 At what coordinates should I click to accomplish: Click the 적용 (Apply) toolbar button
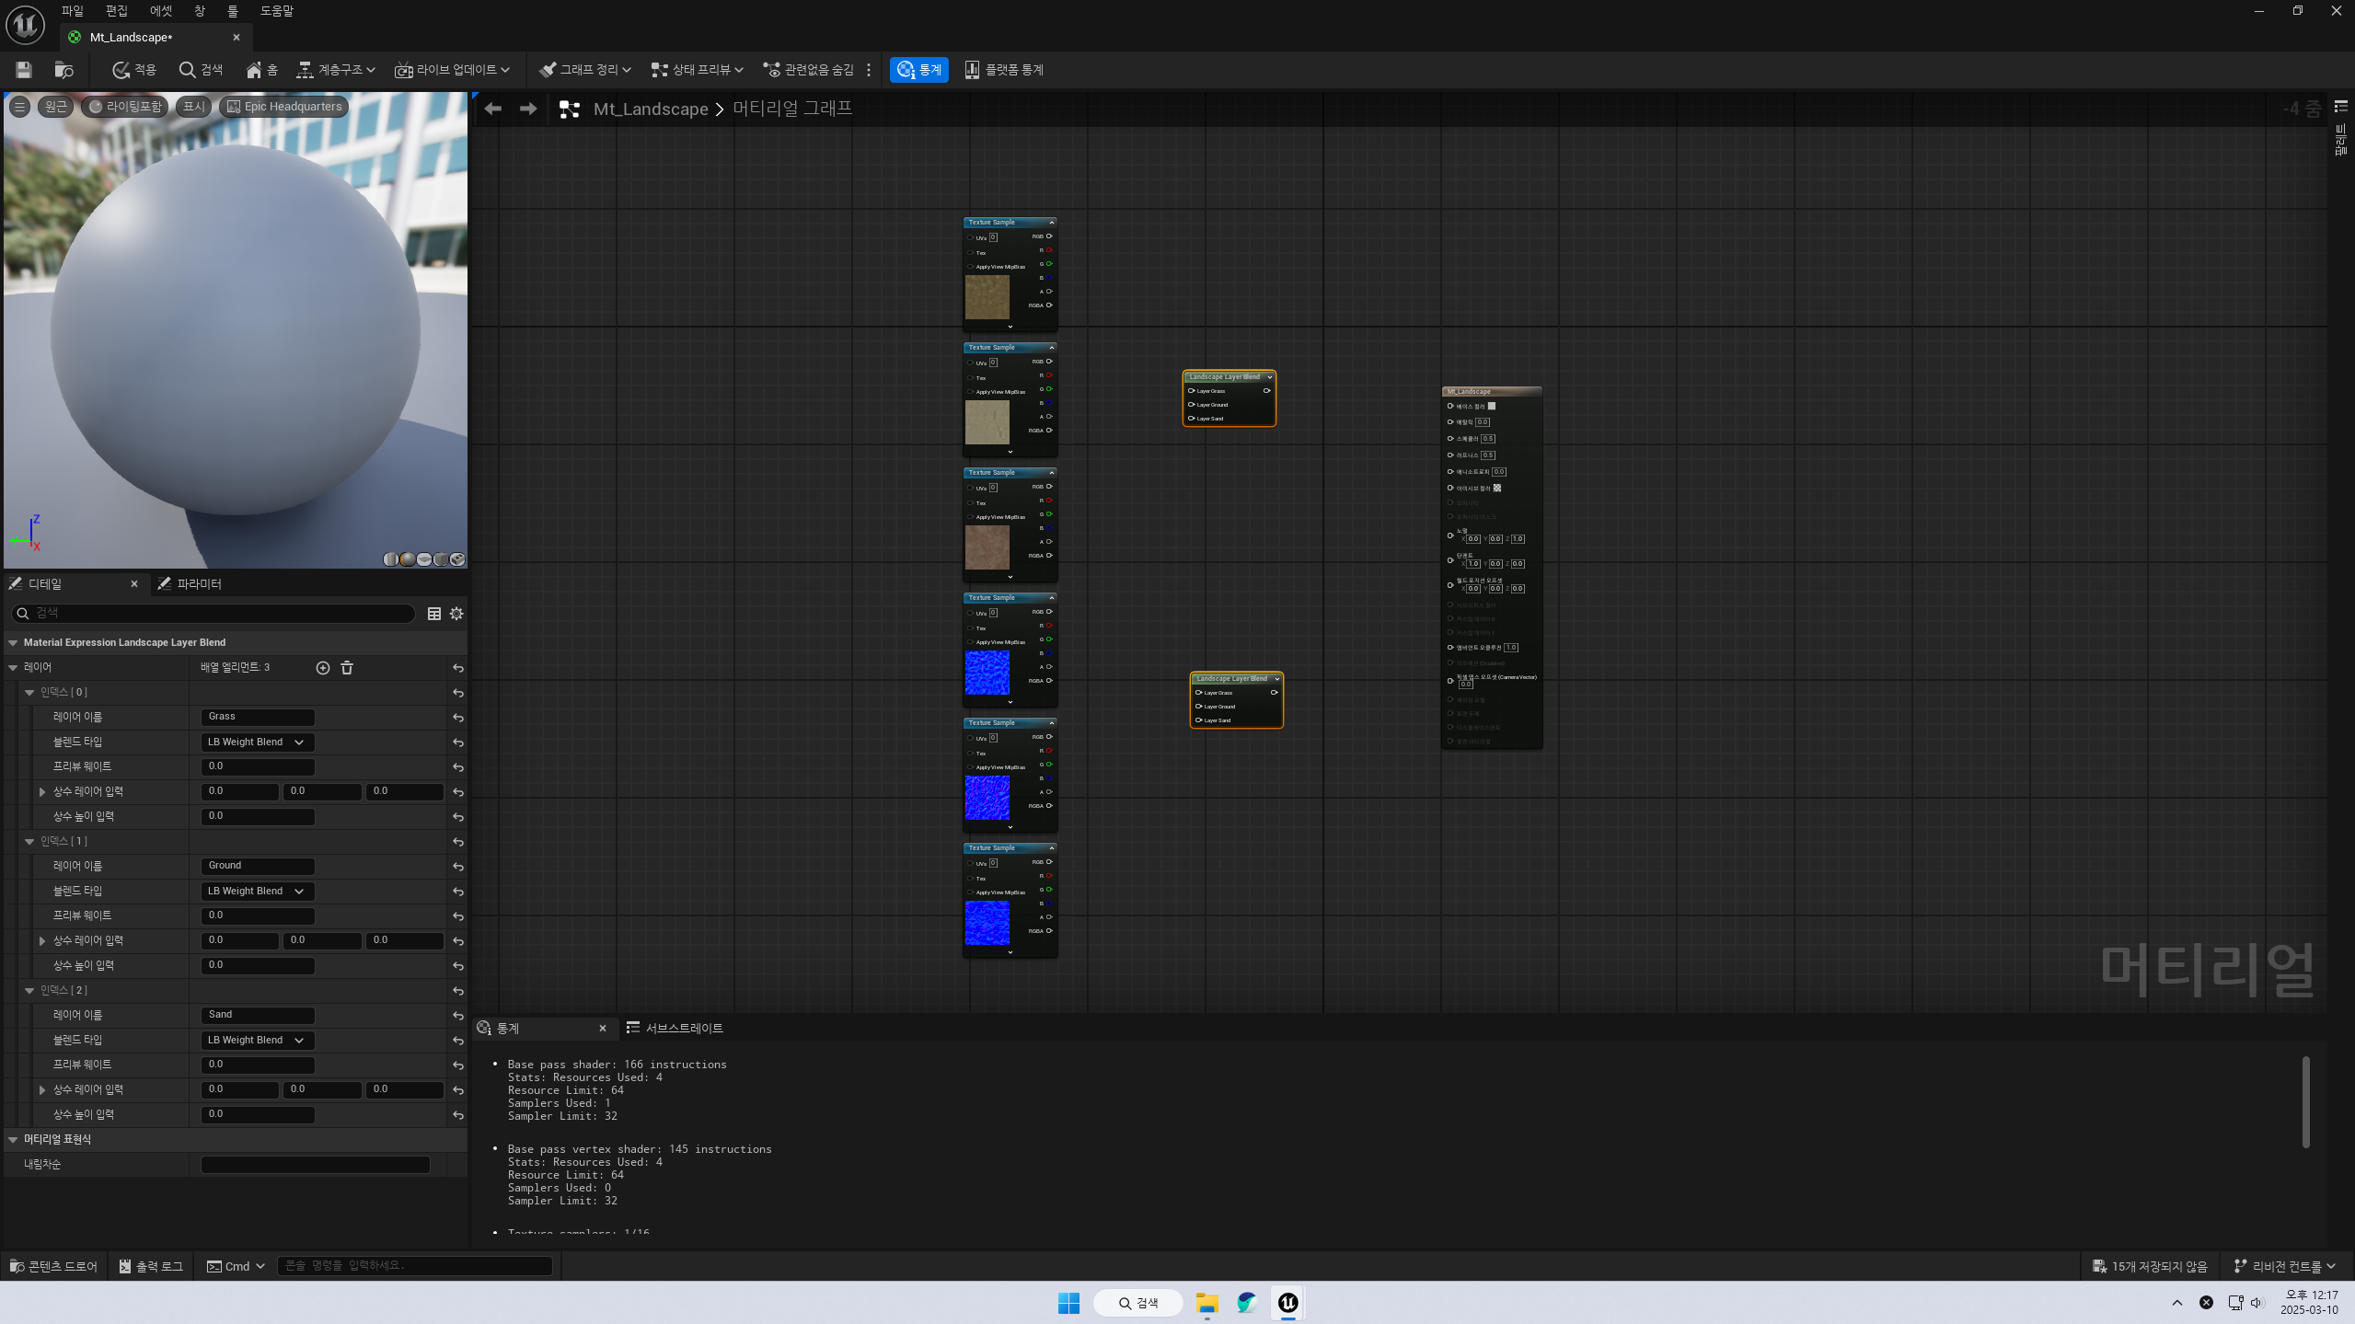(x=134, y=70)
